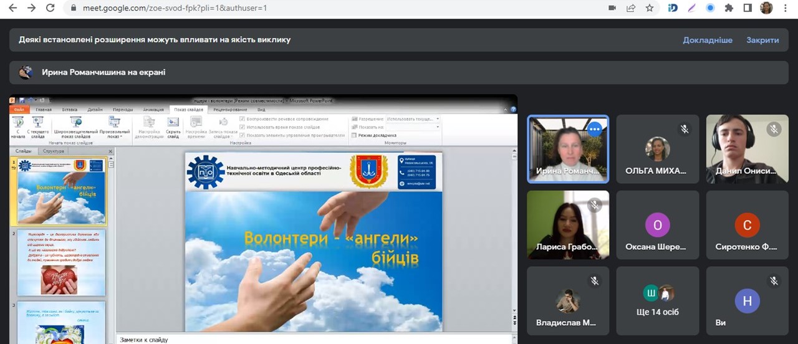This screenshot has height=344, width=798.
Task: Click the 'С начала' slideshow start icon
Action: coord(18,122)
